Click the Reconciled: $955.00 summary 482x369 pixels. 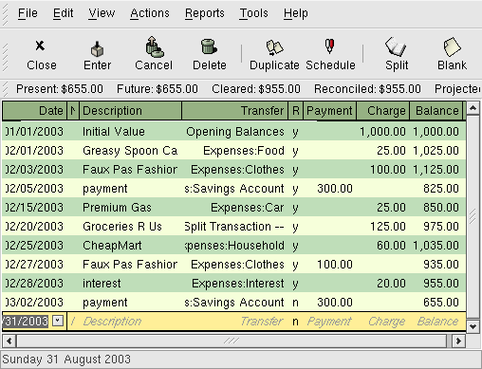click(x=367, y=89)
